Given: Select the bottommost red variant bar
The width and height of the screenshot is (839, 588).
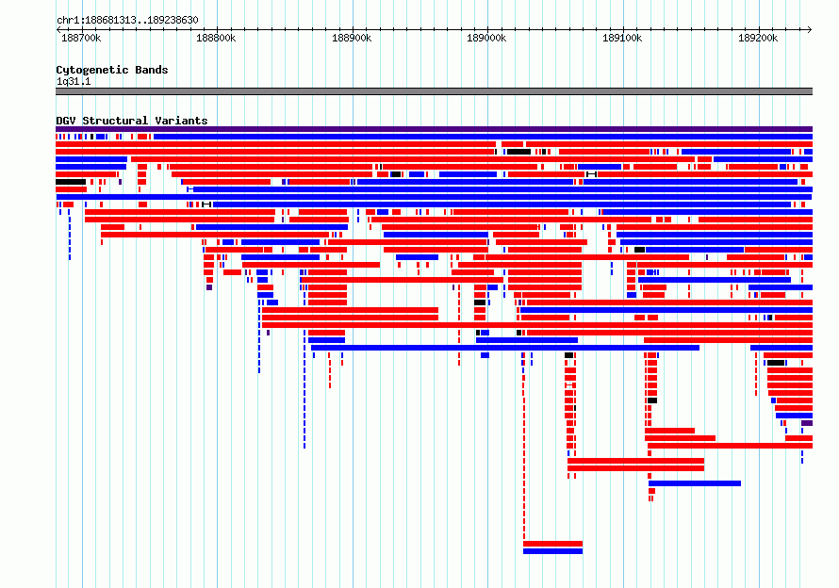Looking at the screenshot, I should [552, 544].
